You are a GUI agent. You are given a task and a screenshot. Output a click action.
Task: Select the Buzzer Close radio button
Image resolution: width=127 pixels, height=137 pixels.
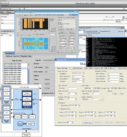[119, 94]
